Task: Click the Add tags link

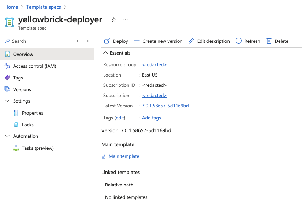Action: pos(151,118)
